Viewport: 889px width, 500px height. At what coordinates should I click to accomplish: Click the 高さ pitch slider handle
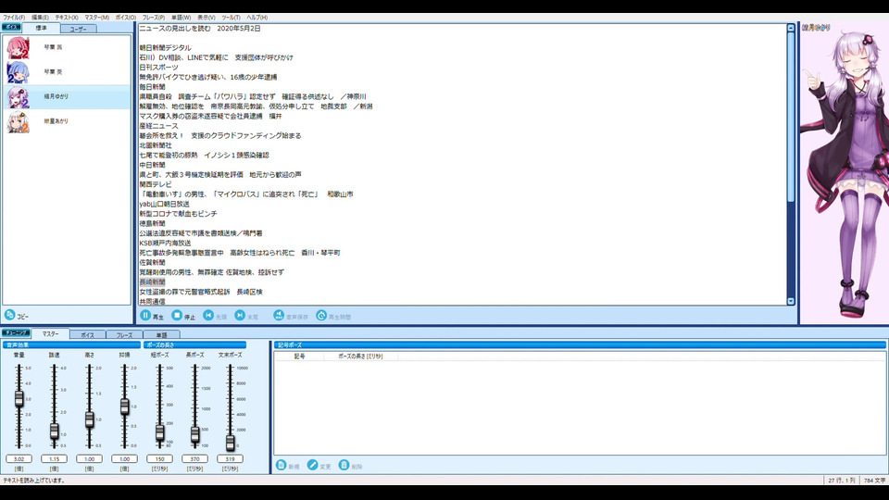[x=90, y=419]
